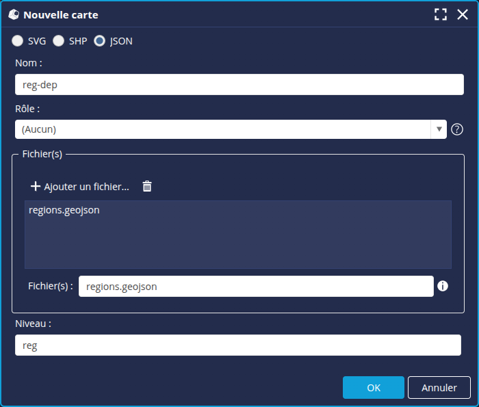This screenshot has height=407, width=479.
Task: Click the plus icon to add a file
Action: click(36, 187)
